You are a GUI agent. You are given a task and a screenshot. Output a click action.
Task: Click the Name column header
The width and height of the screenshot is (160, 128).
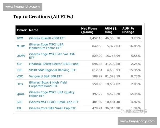click(34, 30)
